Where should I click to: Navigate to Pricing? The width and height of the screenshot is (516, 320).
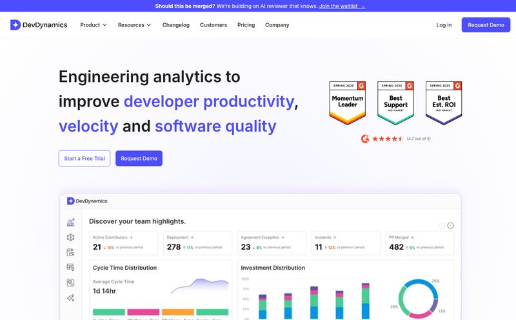[246, 25]
